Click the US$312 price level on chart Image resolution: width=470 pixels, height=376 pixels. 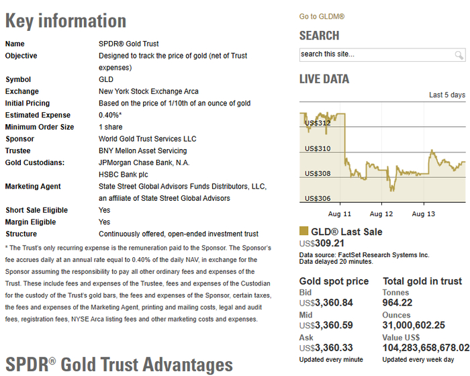tap(318, 123)
